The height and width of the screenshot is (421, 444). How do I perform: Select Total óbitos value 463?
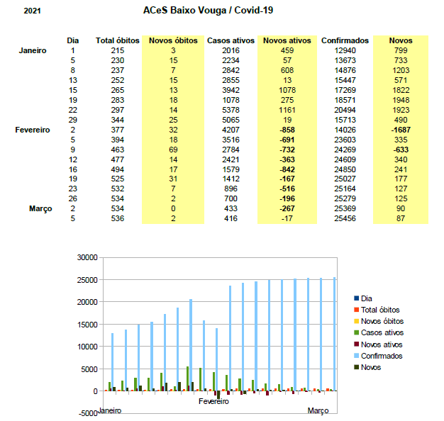tap(118, 150)
